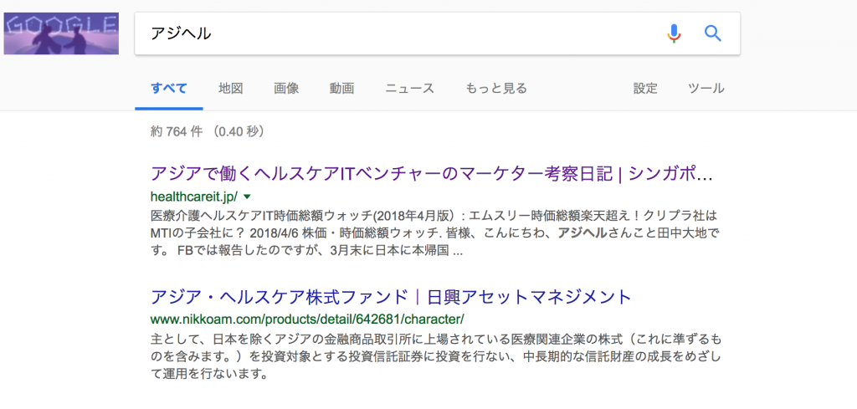Open the ツール options
The height and width of the screenshot is (409, 857).
706,88
